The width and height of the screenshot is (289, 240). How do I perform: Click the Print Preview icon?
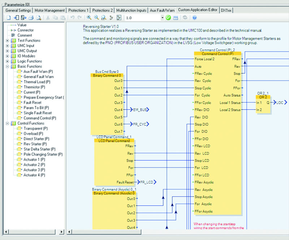coord(38,18)
